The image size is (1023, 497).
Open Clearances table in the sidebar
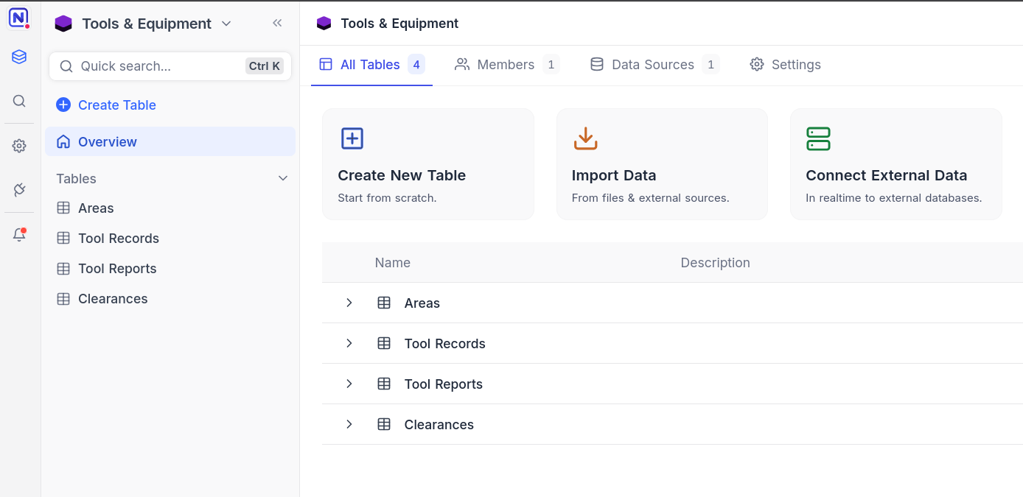pos(113,299)
